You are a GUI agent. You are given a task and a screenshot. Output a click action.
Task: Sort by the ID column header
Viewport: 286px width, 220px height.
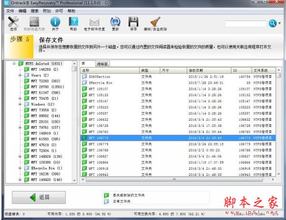[241, 70]
